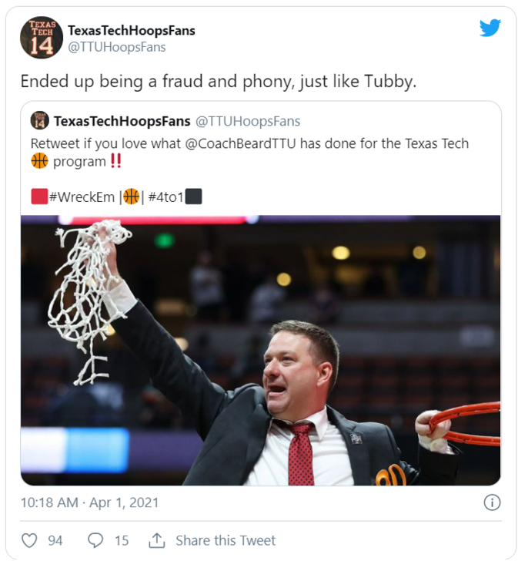528x578 pixels.
Task: Click the small avatar inside the quoted tweet
Action: [x=40, y=121]
